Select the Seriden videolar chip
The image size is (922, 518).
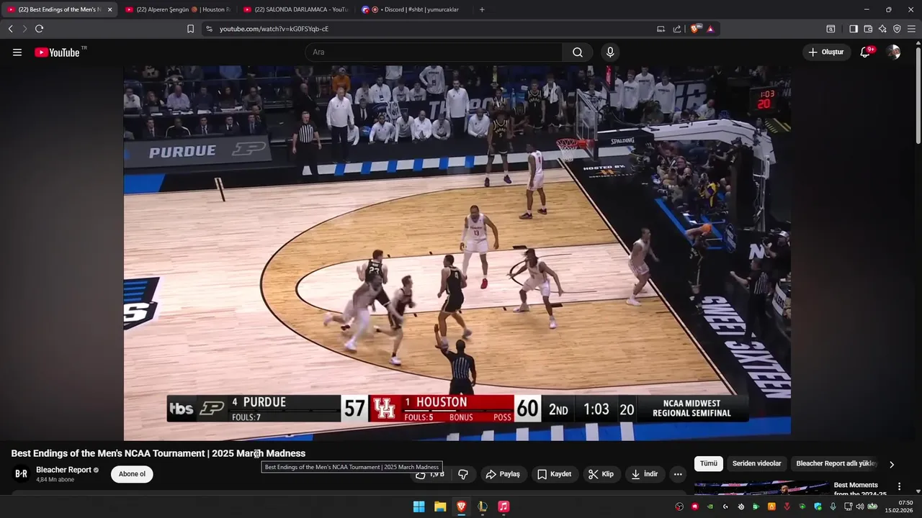click(756, 464)
